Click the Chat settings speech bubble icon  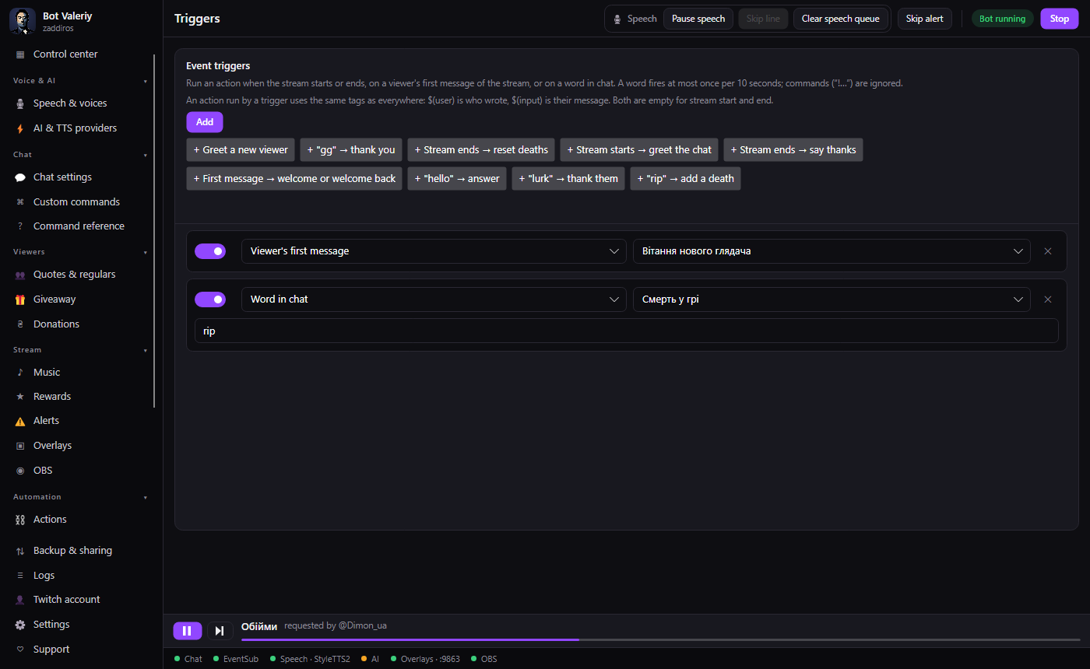click(20, 177)
